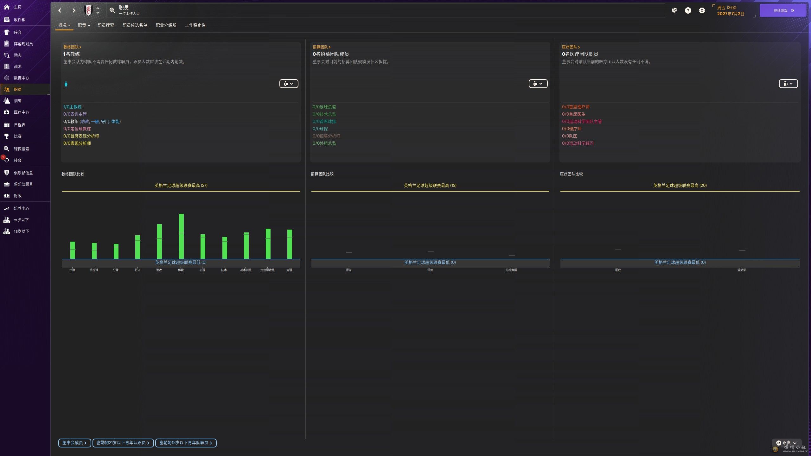Click the 守门 goalkeeping coach link
811x456 pixels.
[x=105, y=122]
